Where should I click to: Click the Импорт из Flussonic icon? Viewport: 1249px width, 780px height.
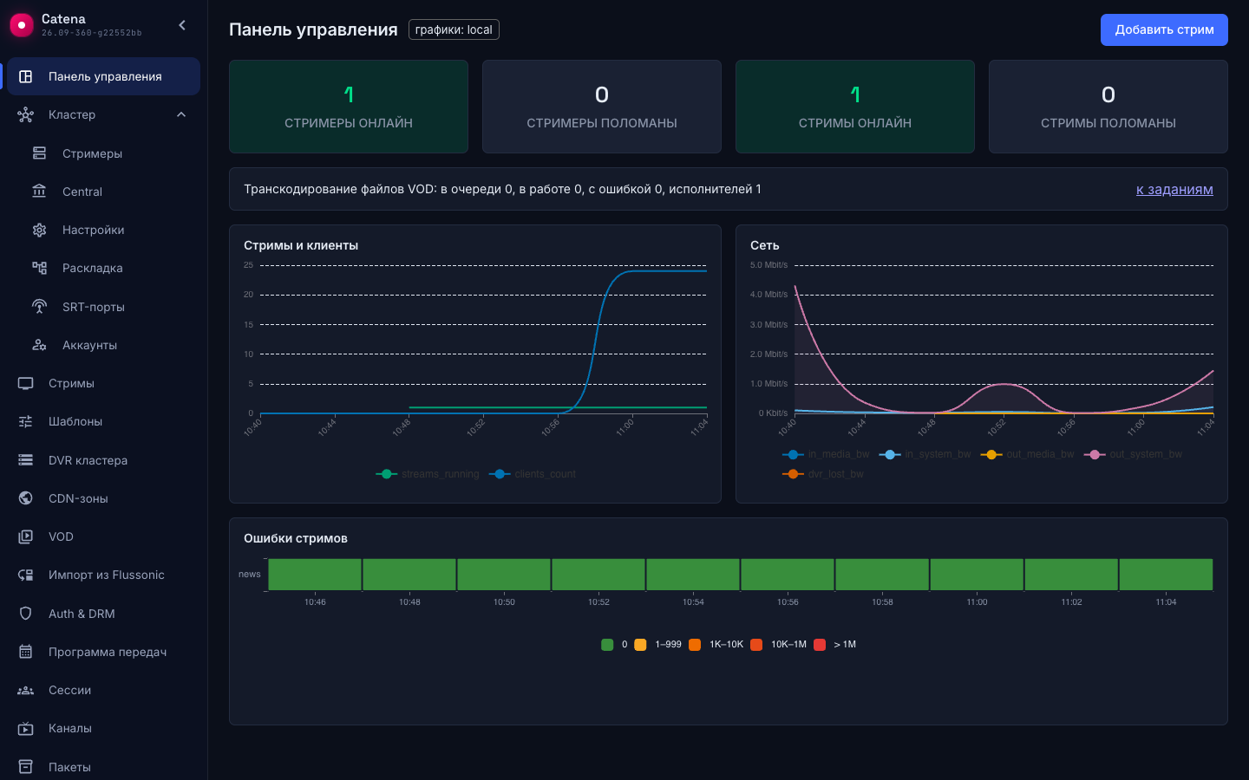(26, 575)
